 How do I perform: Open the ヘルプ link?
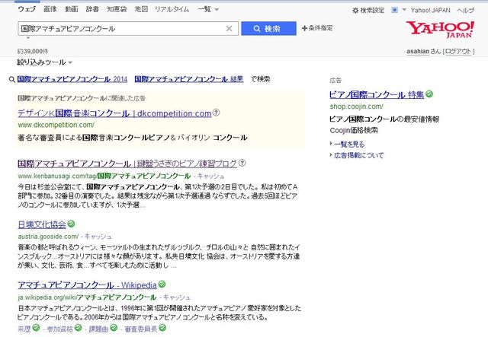point(466,11)
